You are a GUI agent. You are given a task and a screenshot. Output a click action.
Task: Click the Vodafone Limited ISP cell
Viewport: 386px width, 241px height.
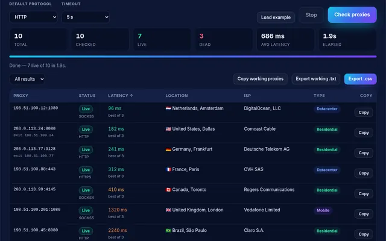coord(262,210)
